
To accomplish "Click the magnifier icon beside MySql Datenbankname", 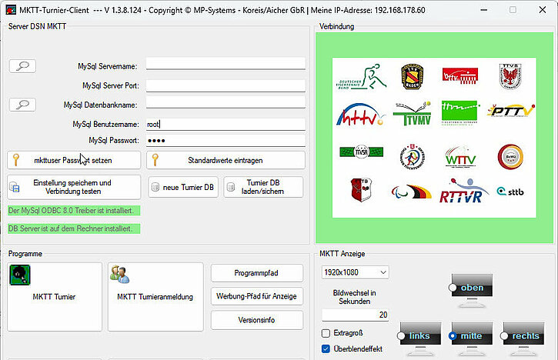I will (x=23, y=104).
